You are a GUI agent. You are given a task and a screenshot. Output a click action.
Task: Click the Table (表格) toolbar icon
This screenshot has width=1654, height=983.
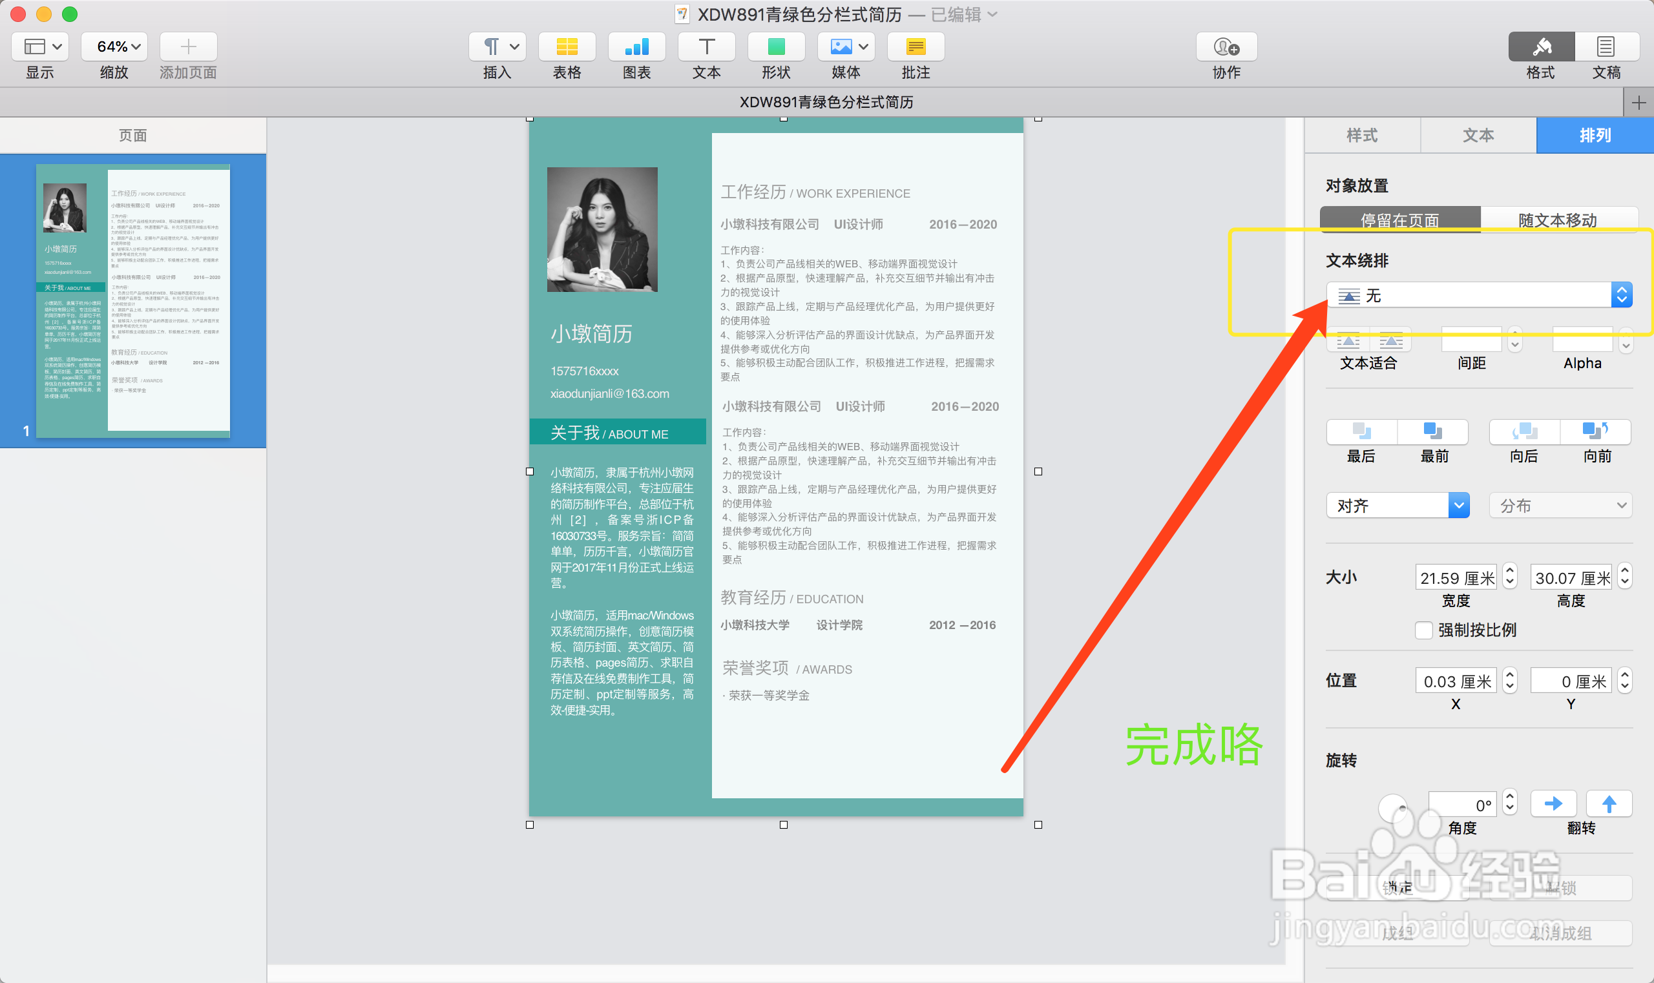point(567,47)
